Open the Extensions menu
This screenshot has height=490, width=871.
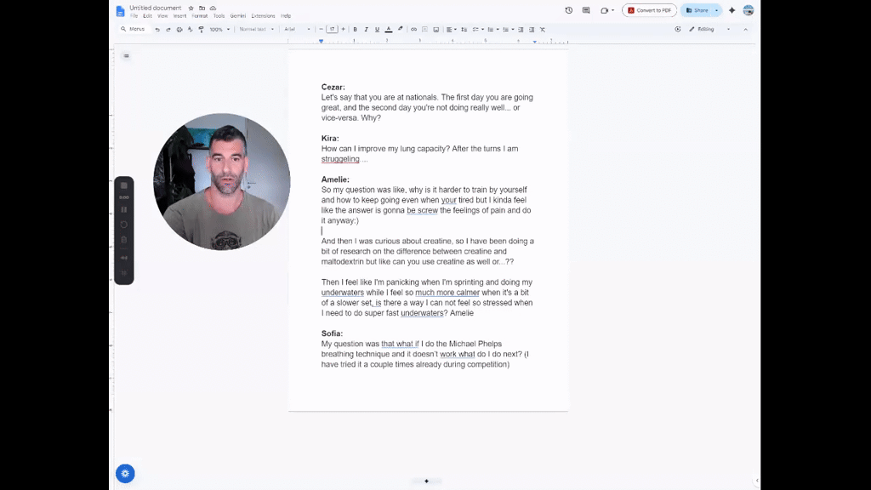coord(263,16)
